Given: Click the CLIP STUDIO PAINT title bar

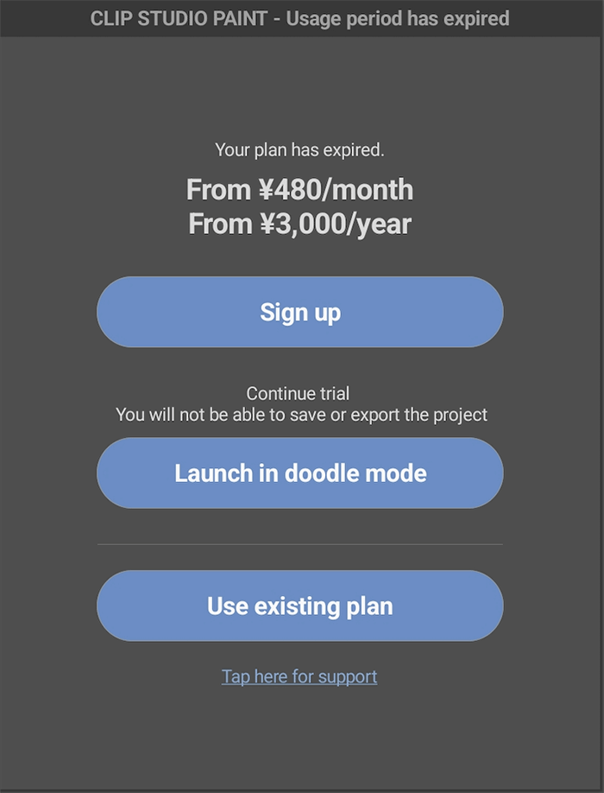Looking at the screenshot, I should click(x=299, y=18).
